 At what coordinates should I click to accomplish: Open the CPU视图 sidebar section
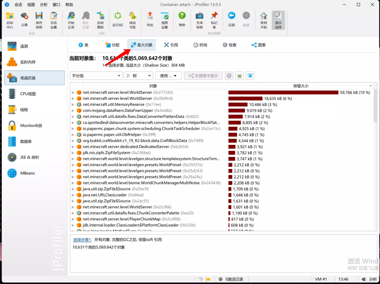28,94
